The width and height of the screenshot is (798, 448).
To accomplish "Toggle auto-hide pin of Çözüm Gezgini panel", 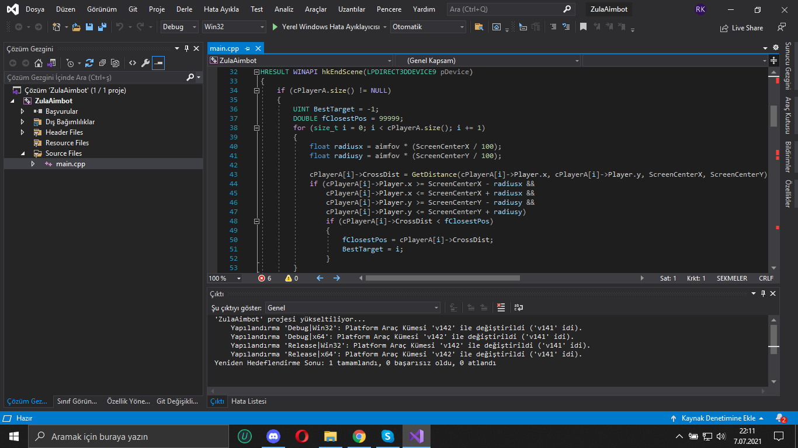I will (x=186, y=48).
